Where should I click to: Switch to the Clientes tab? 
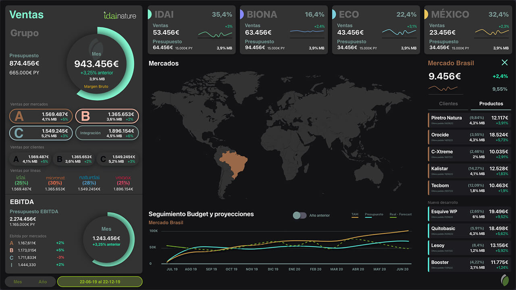pos(448,104)
